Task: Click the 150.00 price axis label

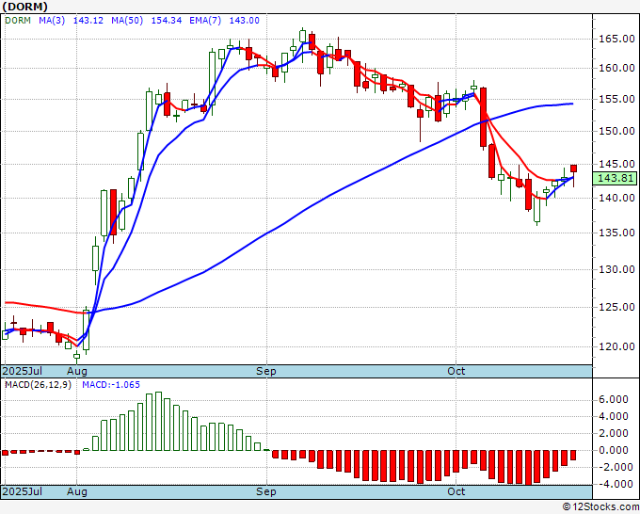Action: pyautogui.click(x=616, y=131)
